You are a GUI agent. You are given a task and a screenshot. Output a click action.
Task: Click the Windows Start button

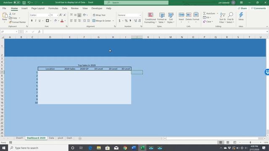[x=4, y=148]
